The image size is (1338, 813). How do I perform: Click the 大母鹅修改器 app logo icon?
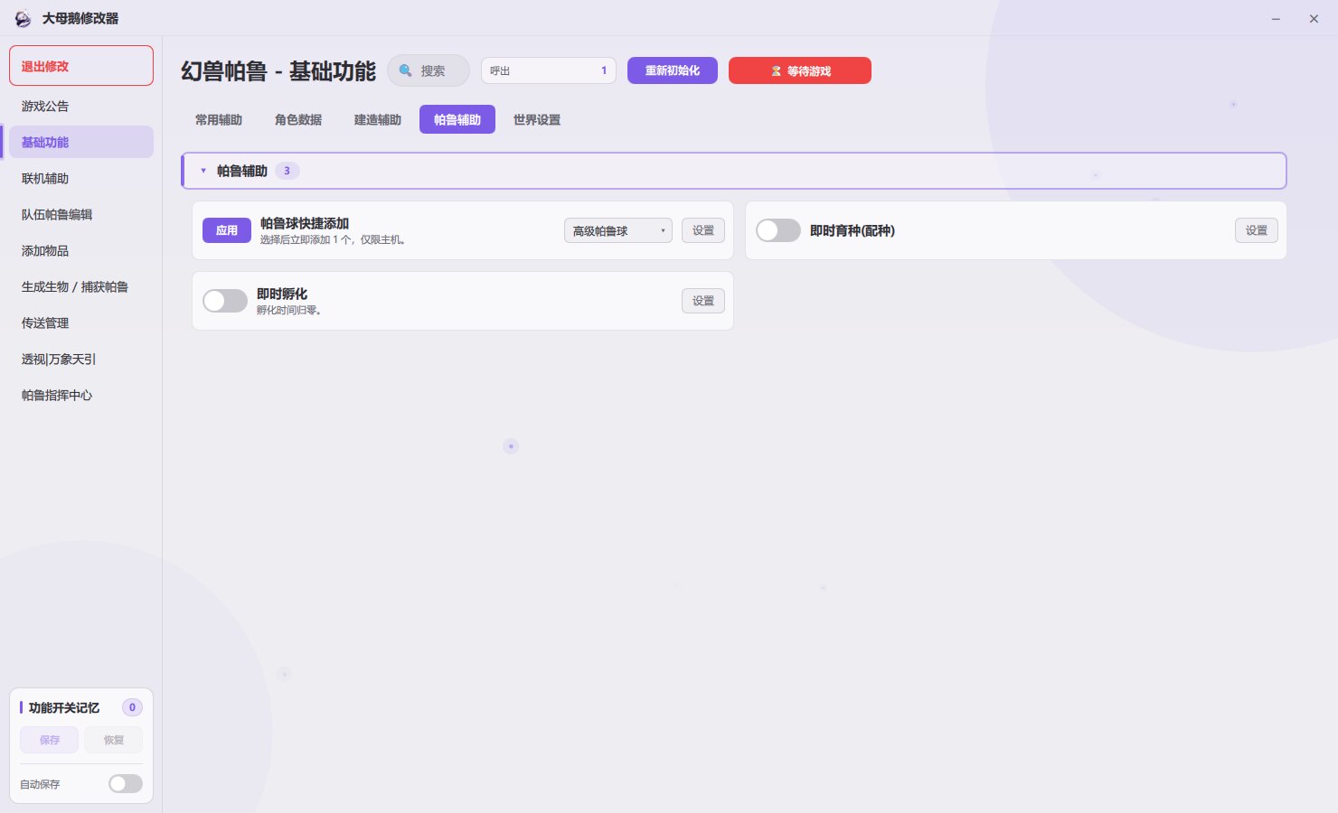pos(23,19)
